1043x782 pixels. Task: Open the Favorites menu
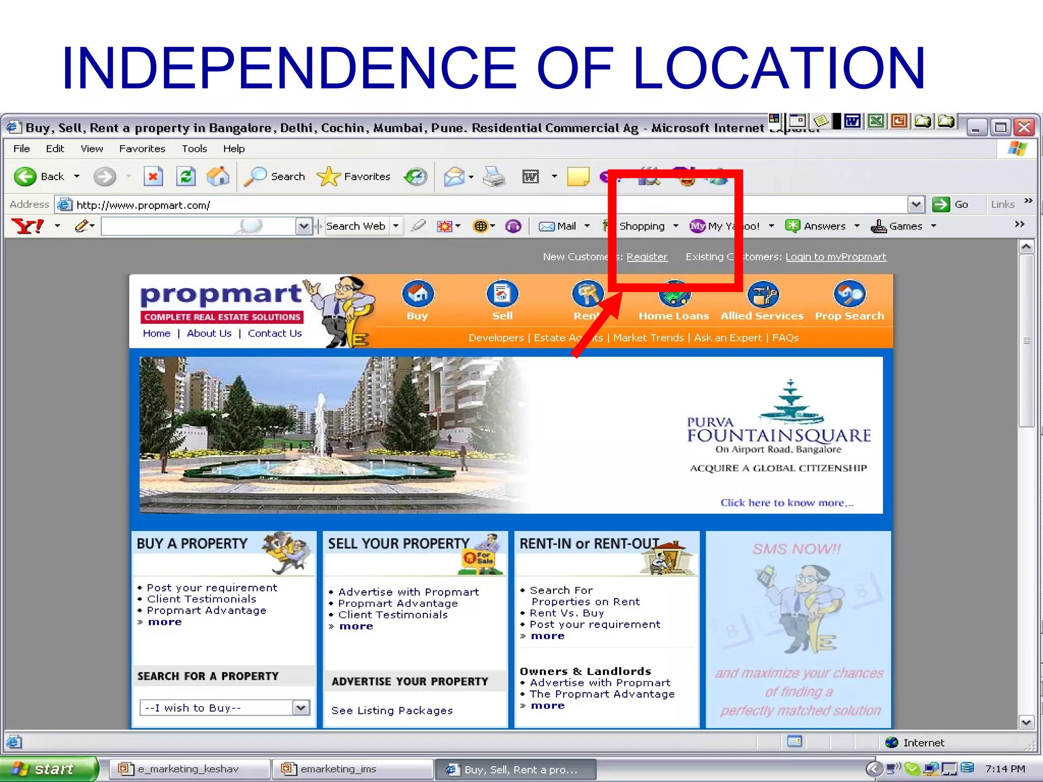pos(142,149)
